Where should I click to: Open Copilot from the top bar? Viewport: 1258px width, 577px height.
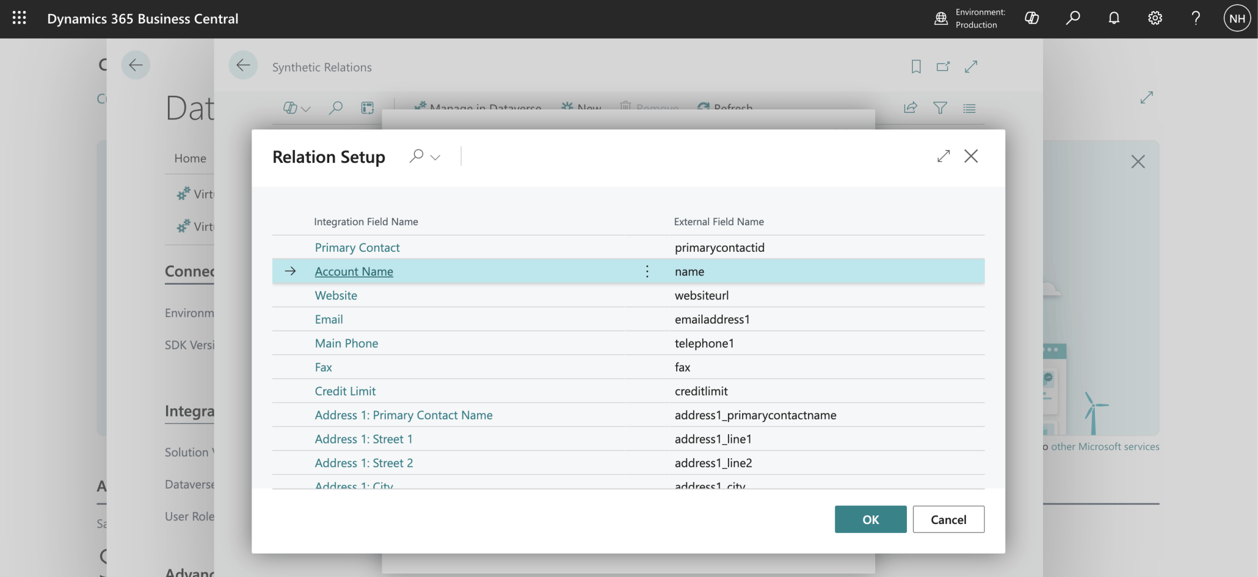pos(1032,18)
